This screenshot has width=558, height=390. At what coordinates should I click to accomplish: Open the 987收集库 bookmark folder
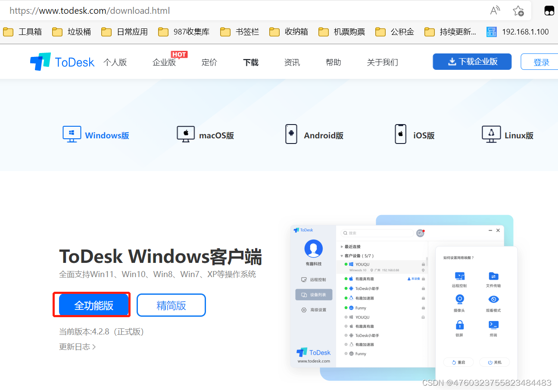pos(184,32)
